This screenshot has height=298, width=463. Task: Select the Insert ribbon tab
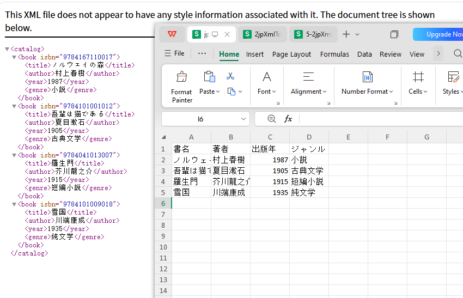pos(255,54)
